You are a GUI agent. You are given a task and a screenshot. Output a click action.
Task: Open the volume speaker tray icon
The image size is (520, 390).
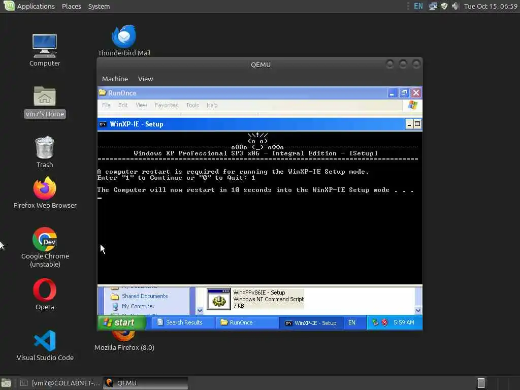(x=456, y=6)
